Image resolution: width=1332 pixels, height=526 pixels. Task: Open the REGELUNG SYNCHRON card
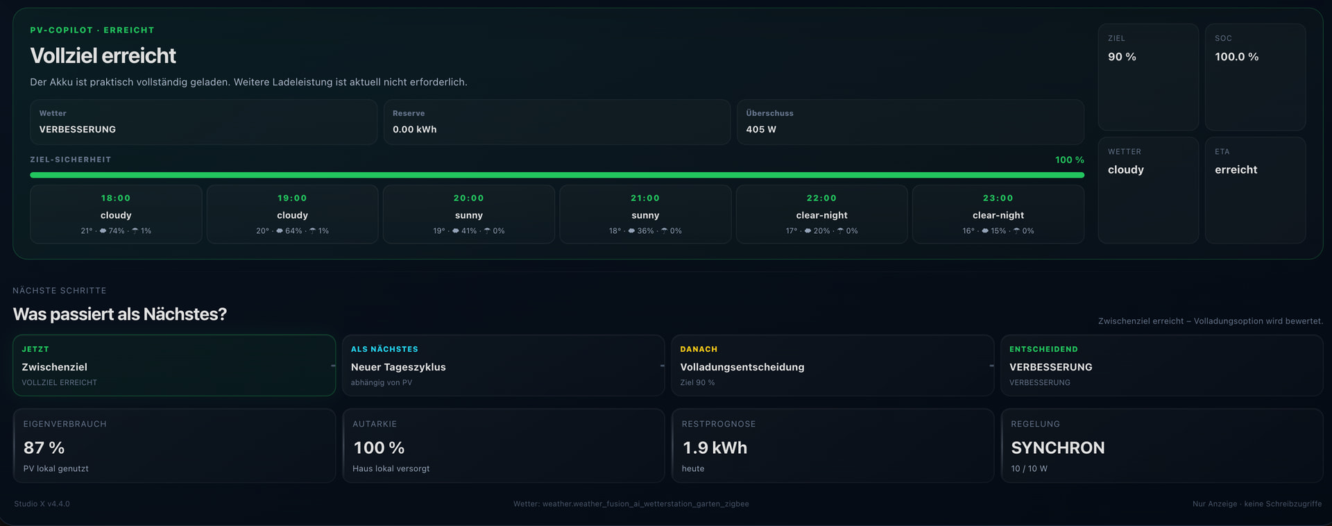pyautogui.click(x=1162, y=446)
